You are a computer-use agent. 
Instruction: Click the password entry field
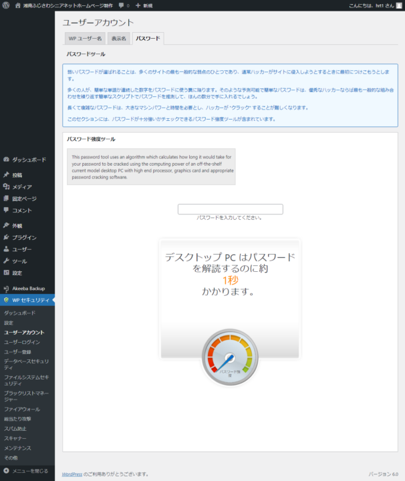click(231, 209)
